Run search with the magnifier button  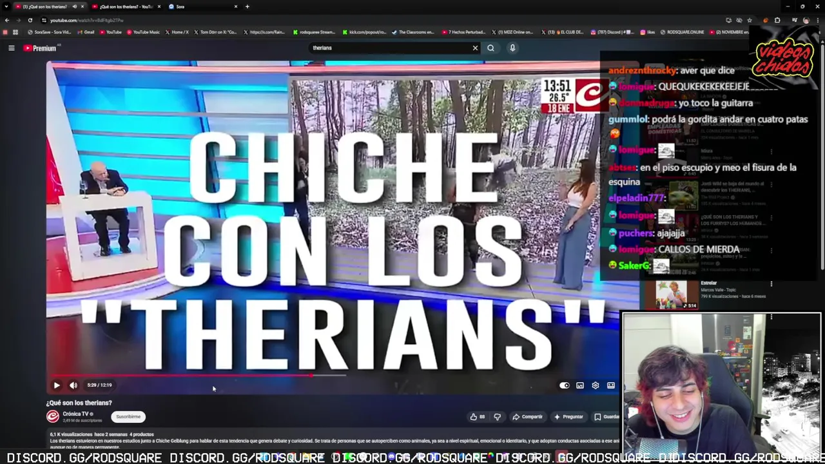(490, 48)
